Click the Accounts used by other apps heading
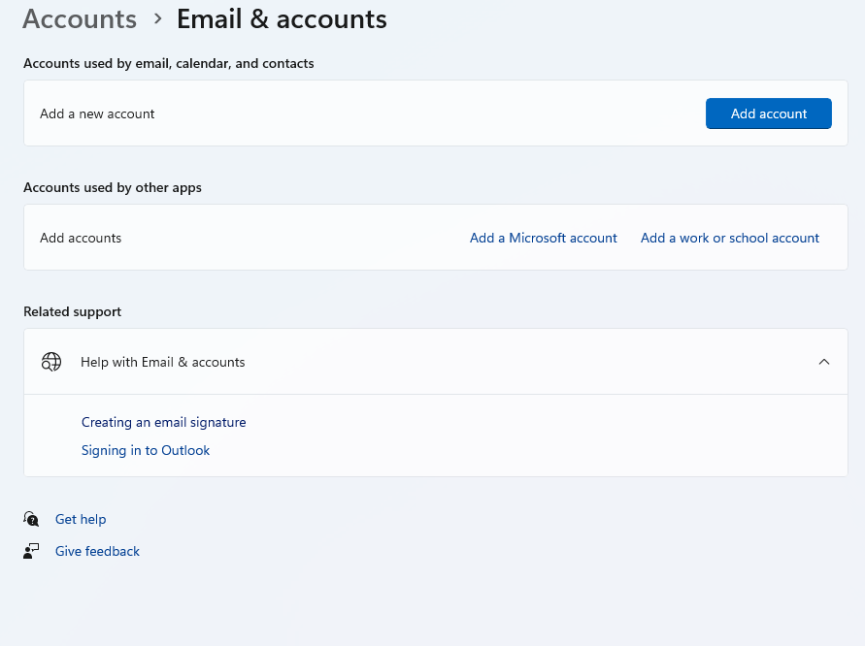 [x=113, y=187]
